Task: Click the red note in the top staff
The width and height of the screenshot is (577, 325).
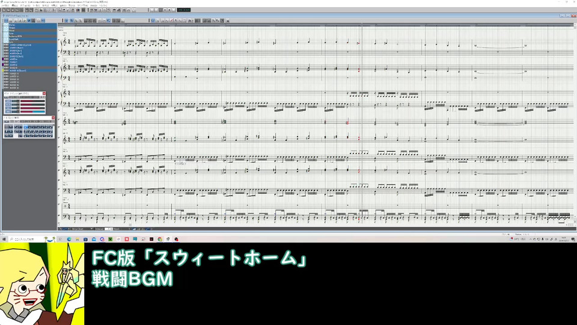Action: (358, 43)
